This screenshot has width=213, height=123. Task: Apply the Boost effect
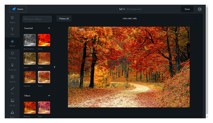coord(44,40)
